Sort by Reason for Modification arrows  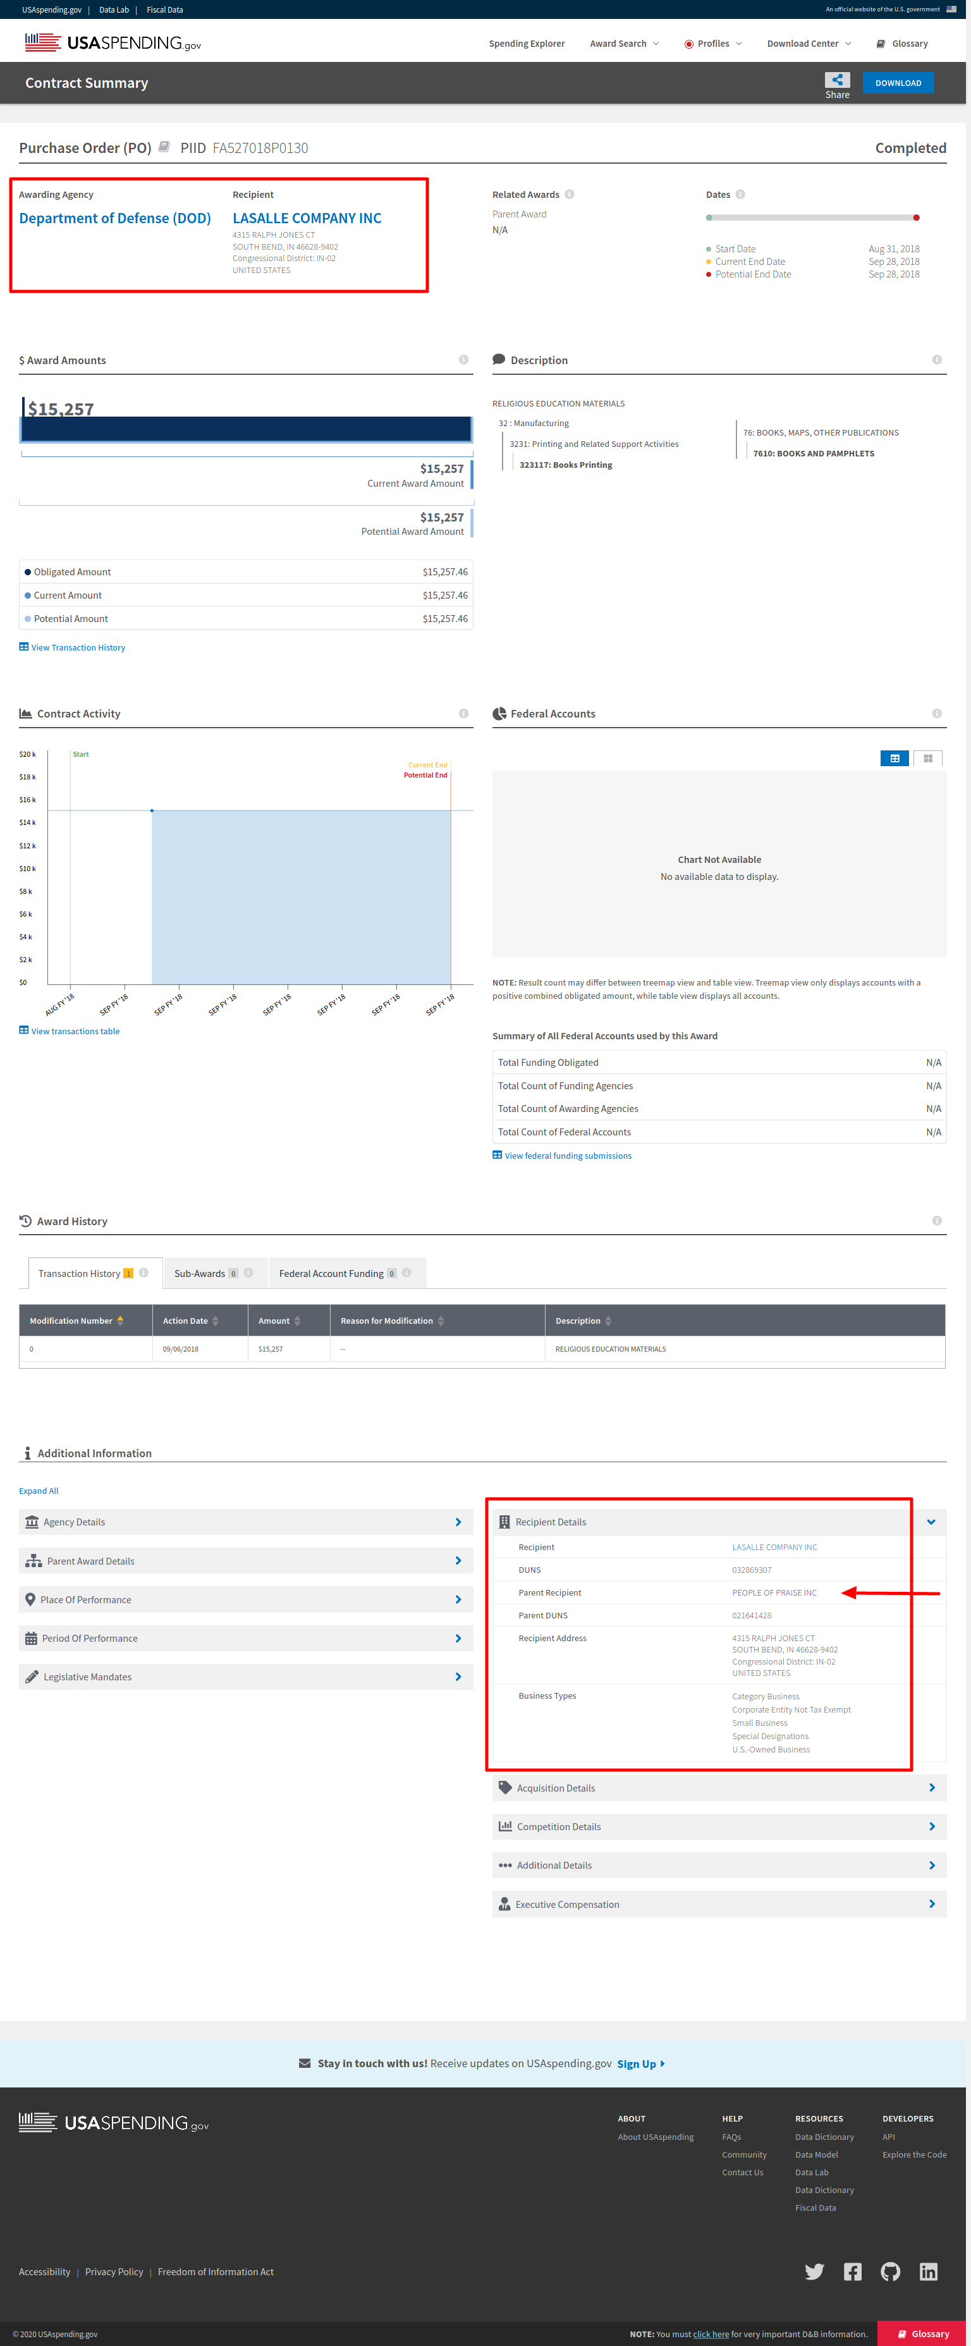click(441, 1321)
